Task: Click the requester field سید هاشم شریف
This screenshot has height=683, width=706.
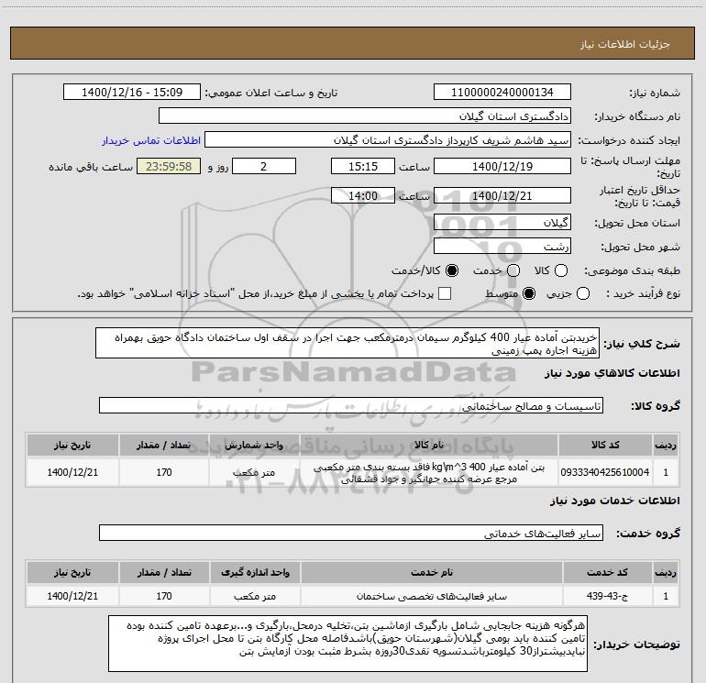Action: pos(388,140)
